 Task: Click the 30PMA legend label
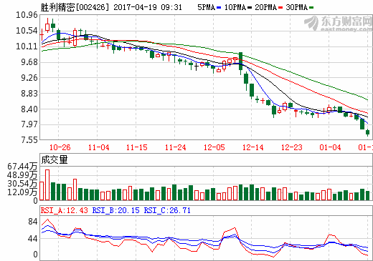coord(297,7)
